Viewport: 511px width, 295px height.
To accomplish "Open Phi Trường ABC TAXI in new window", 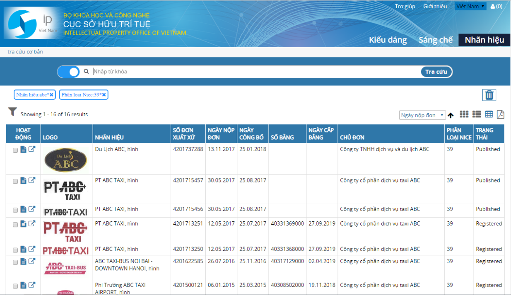I will [32, 285].
